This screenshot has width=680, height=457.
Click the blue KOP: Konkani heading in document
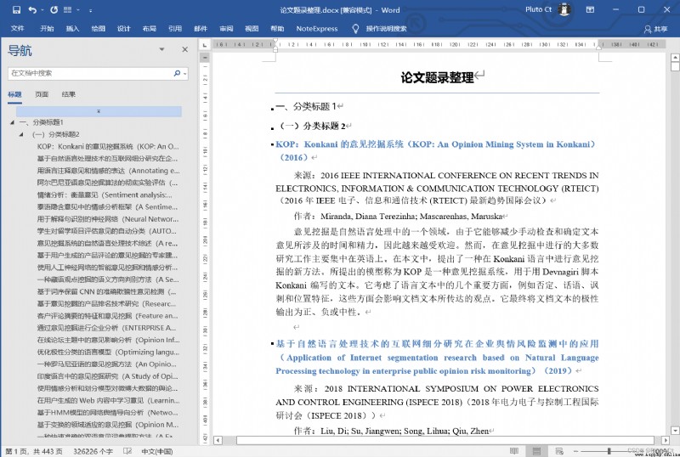[x=435, y=151]
